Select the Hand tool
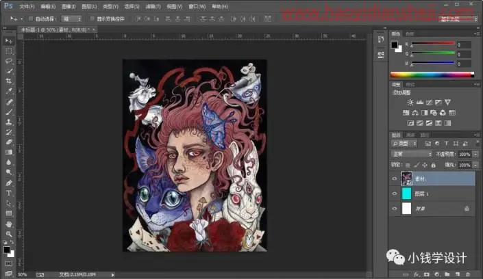The image size is (483, 279). point(9,224)
